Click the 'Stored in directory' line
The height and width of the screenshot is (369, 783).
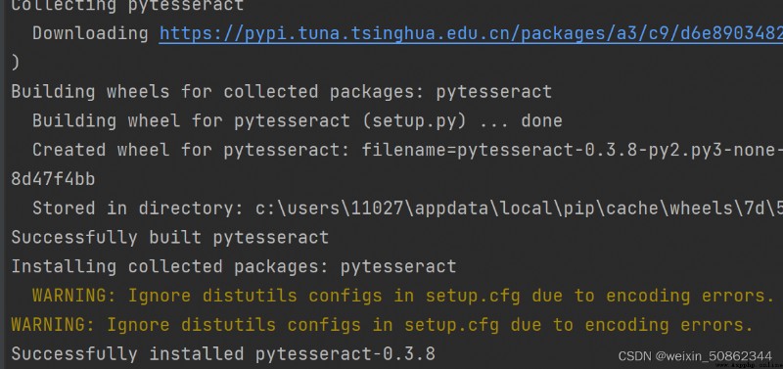(407, 208)
